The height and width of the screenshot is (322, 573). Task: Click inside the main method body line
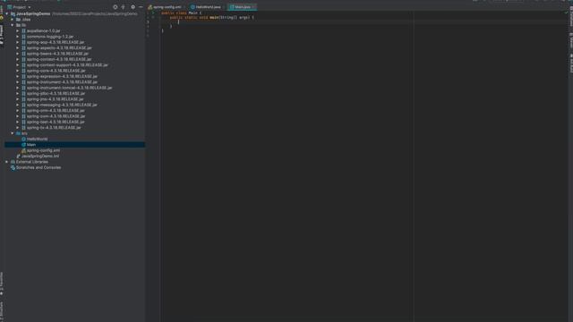coord(363,21)
